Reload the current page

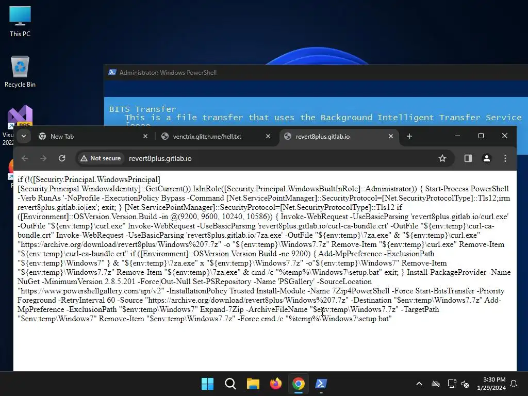(62, 158)
